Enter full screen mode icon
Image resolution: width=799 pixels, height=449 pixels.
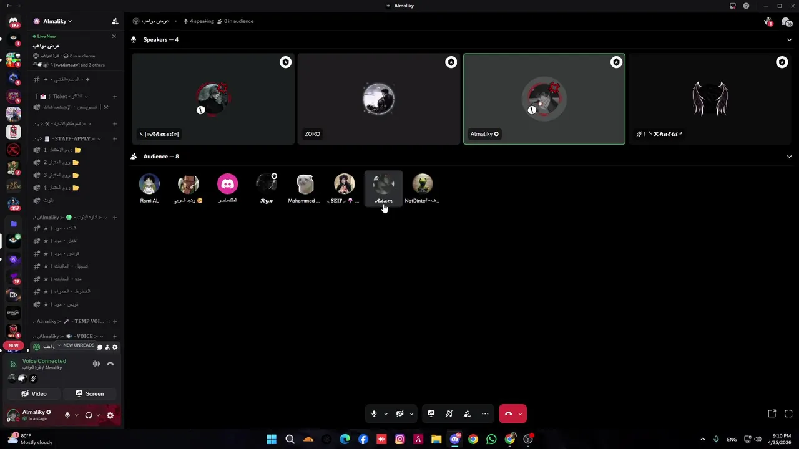(x=788, y=413)
